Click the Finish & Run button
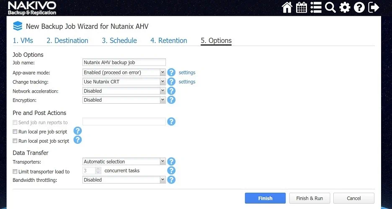 click(309, 198)
